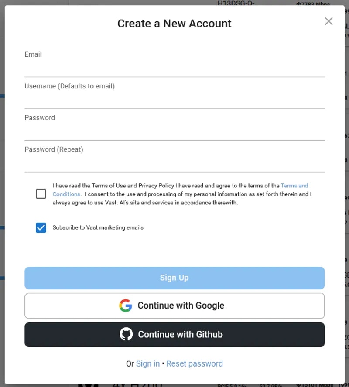Click the Conditions link text on second line
The height and width of the screenshot is (387, 349).
click(66, 194)
